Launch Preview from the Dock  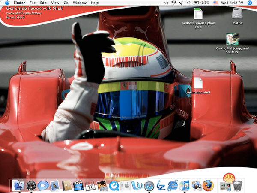[196, 186]
